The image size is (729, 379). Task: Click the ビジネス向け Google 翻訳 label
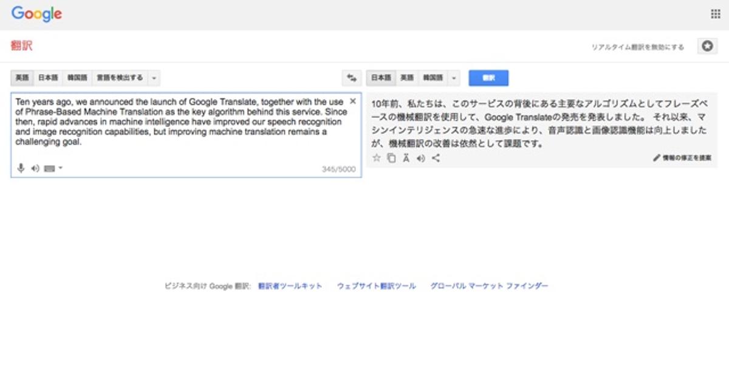pos(207,286)
